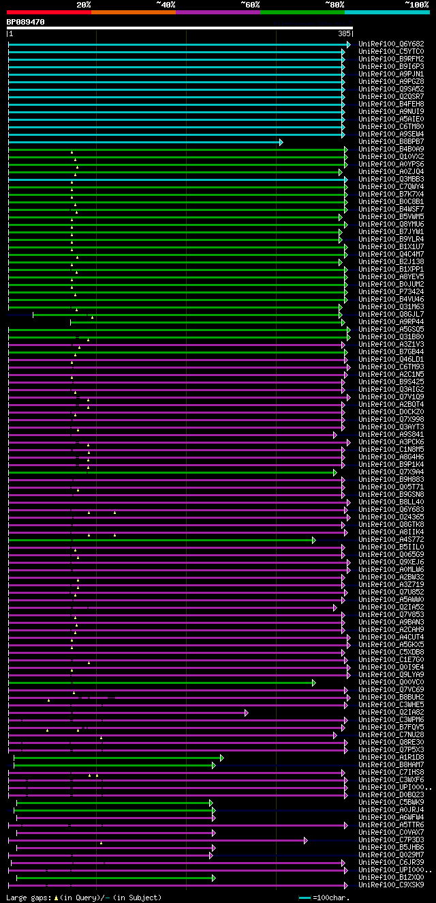The image size is (436, 903).
Task: Click the white query sequence ruler bar
Action: click(180, 28)
